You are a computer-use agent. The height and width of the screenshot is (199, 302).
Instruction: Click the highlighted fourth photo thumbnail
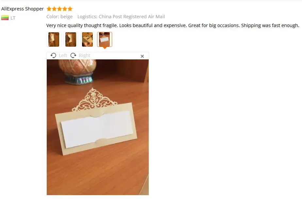[x=105, y=39]
